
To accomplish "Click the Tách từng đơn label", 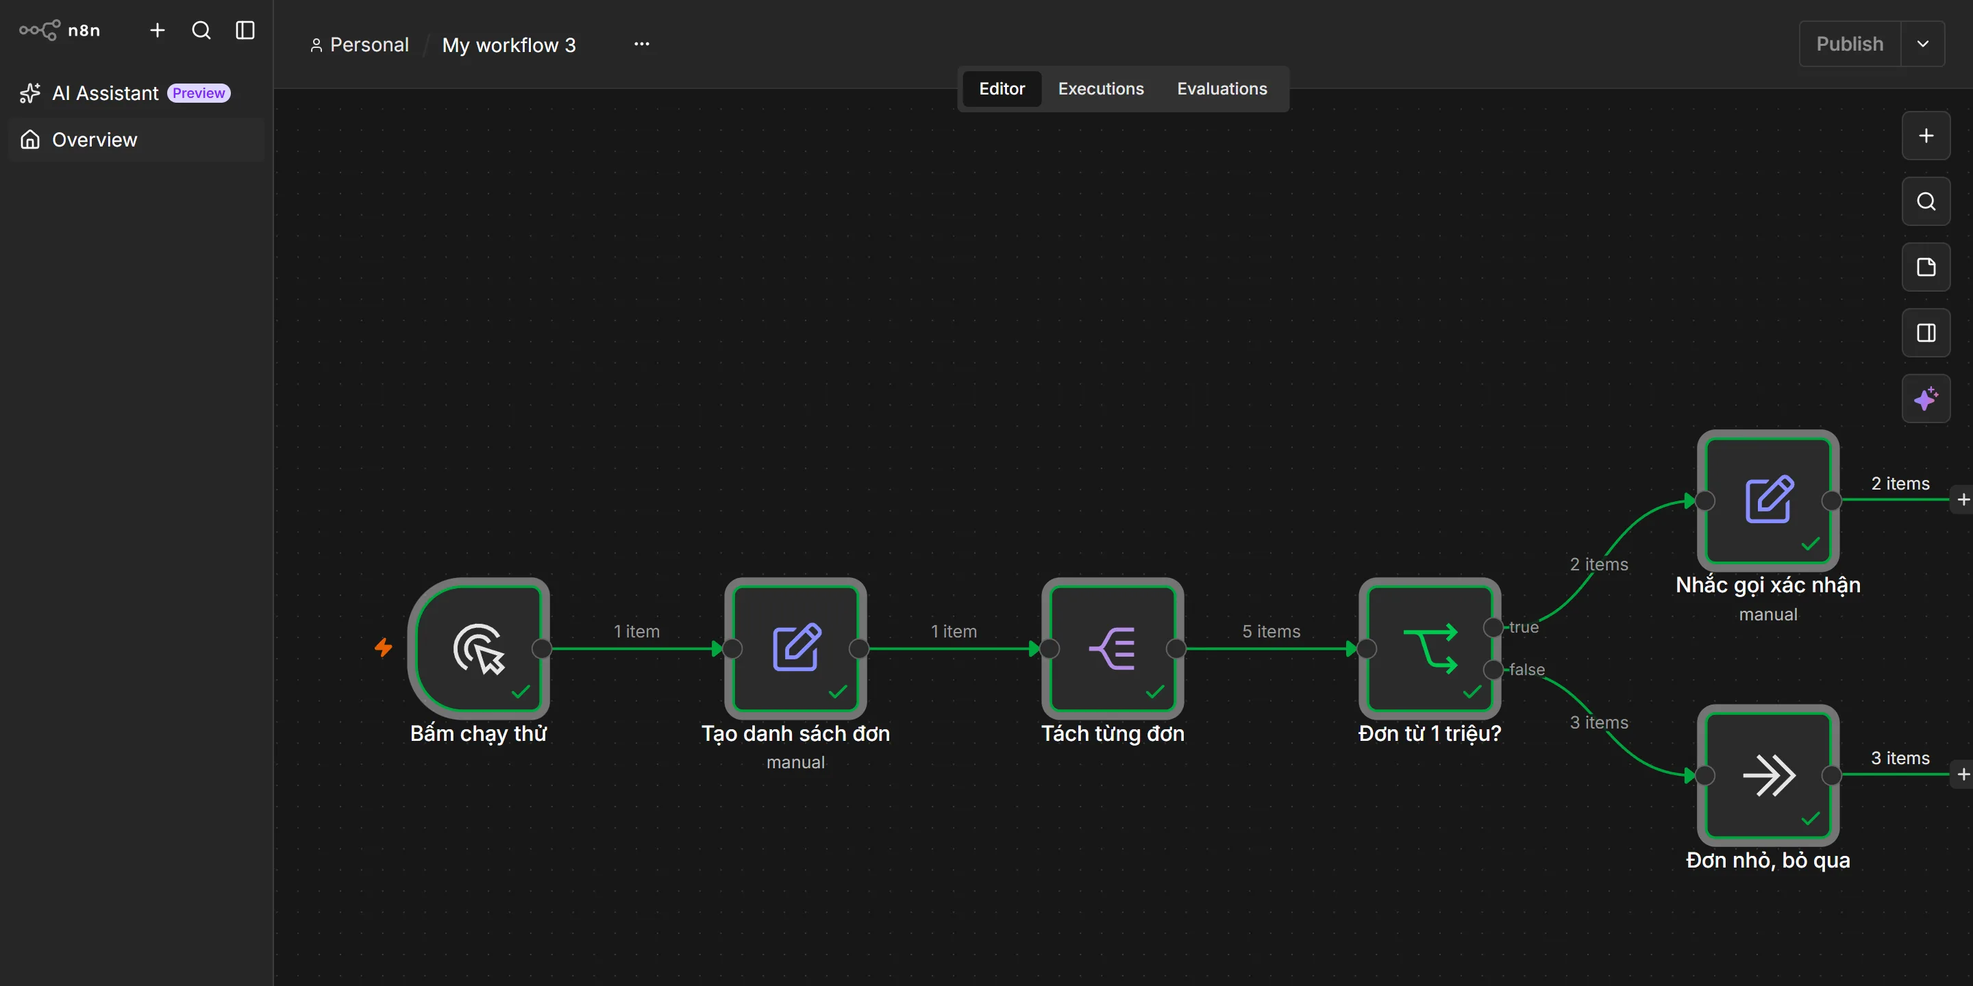I will [1113, 733].
